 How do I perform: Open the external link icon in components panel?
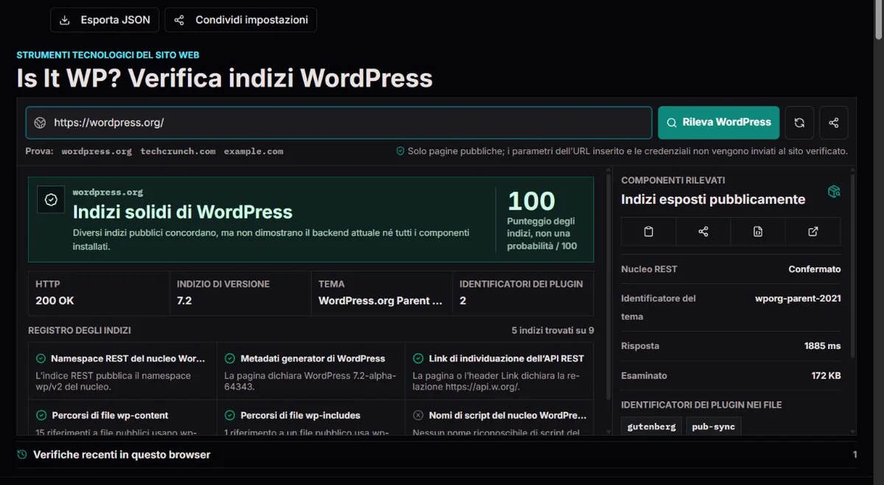813,231
